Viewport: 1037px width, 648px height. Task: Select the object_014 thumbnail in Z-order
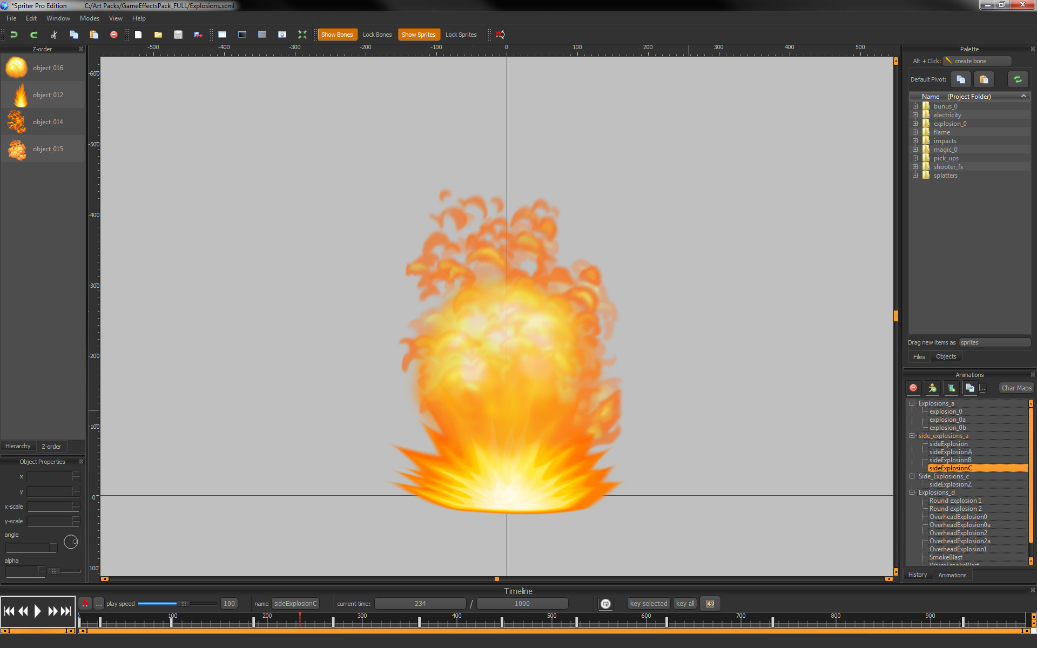click(x=16, y=122)
